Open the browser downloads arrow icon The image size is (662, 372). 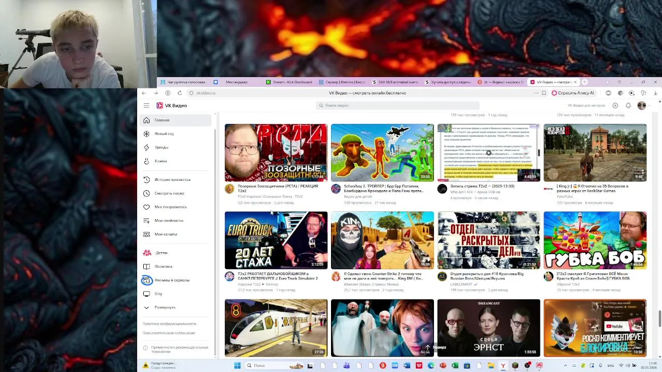[x=655, y=93]
